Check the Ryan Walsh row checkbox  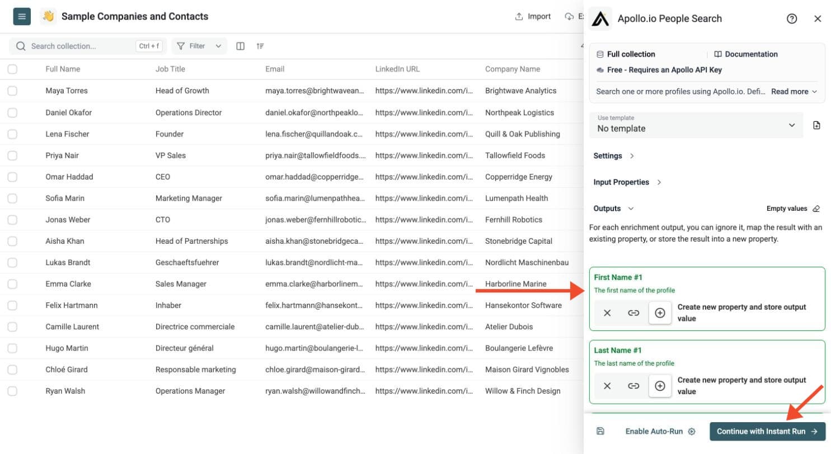point(12,391)
